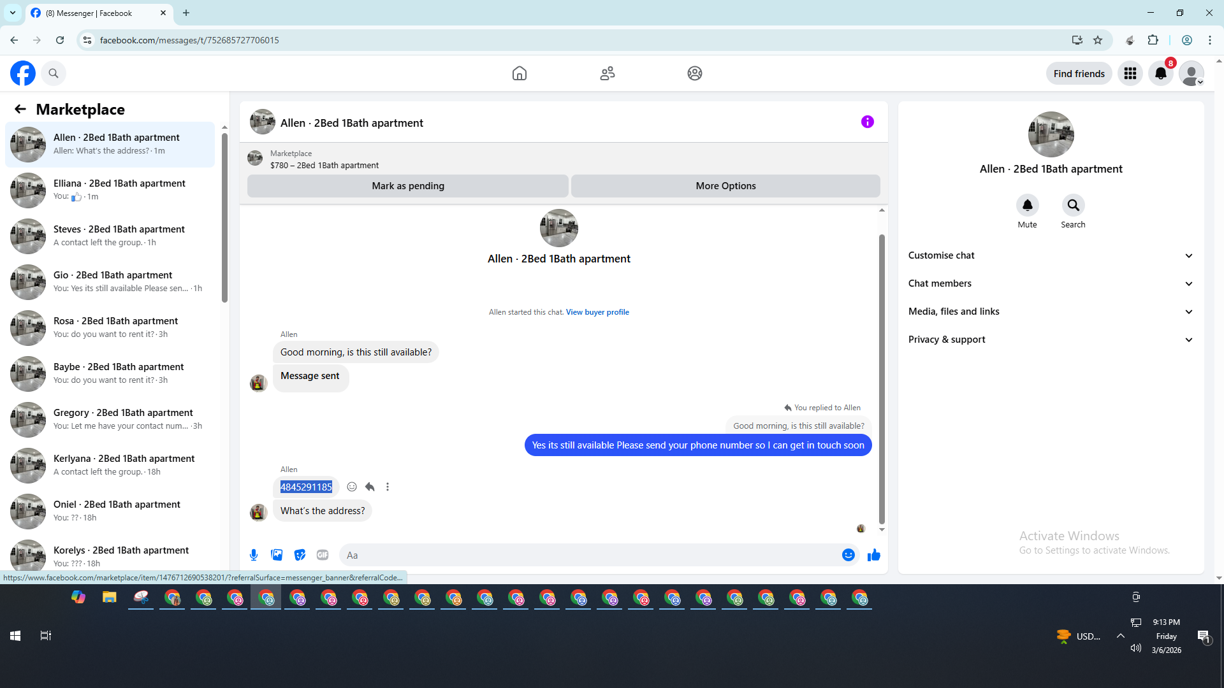Send a thumbs-up like

click(873, 555)
